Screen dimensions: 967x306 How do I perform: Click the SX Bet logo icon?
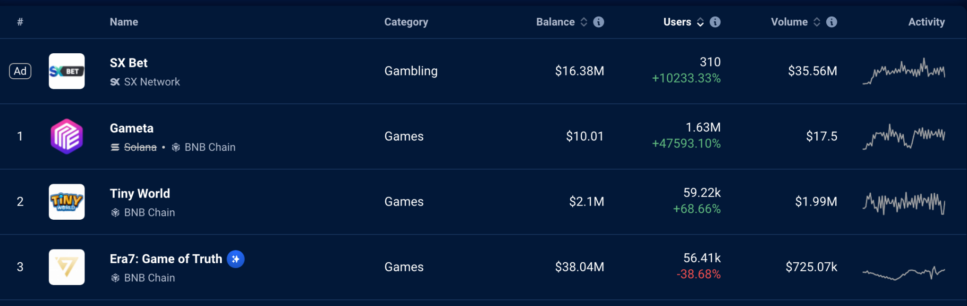tap(67, 71)
